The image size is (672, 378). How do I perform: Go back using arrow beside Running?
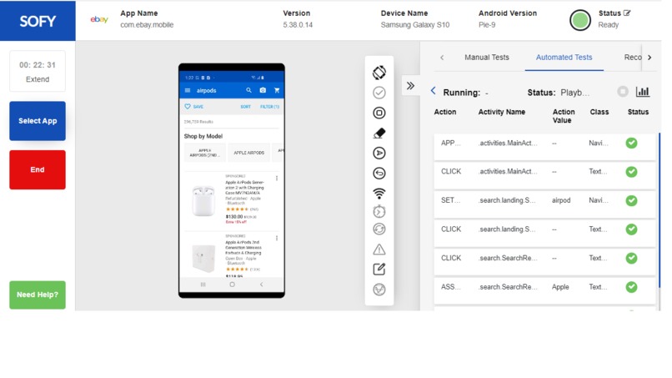click(434, 91)
